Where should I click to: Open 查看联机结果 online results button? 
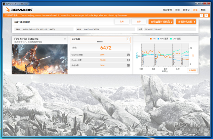[x=186, y=22]
